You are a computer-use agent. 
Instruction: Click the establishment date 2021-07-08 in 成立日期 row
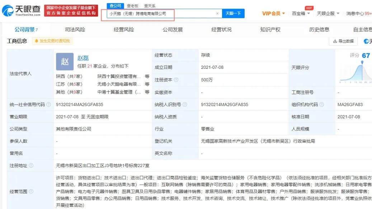[212, 67]
